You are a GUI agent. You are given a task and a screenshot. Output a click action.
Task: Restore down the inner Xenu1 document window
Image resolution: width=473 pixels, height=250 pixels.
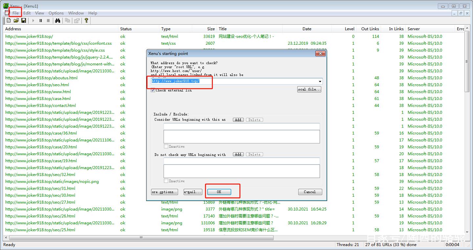tap(461, 13)
